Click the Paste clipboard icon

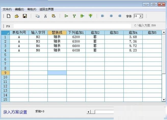tap(54, 16)
